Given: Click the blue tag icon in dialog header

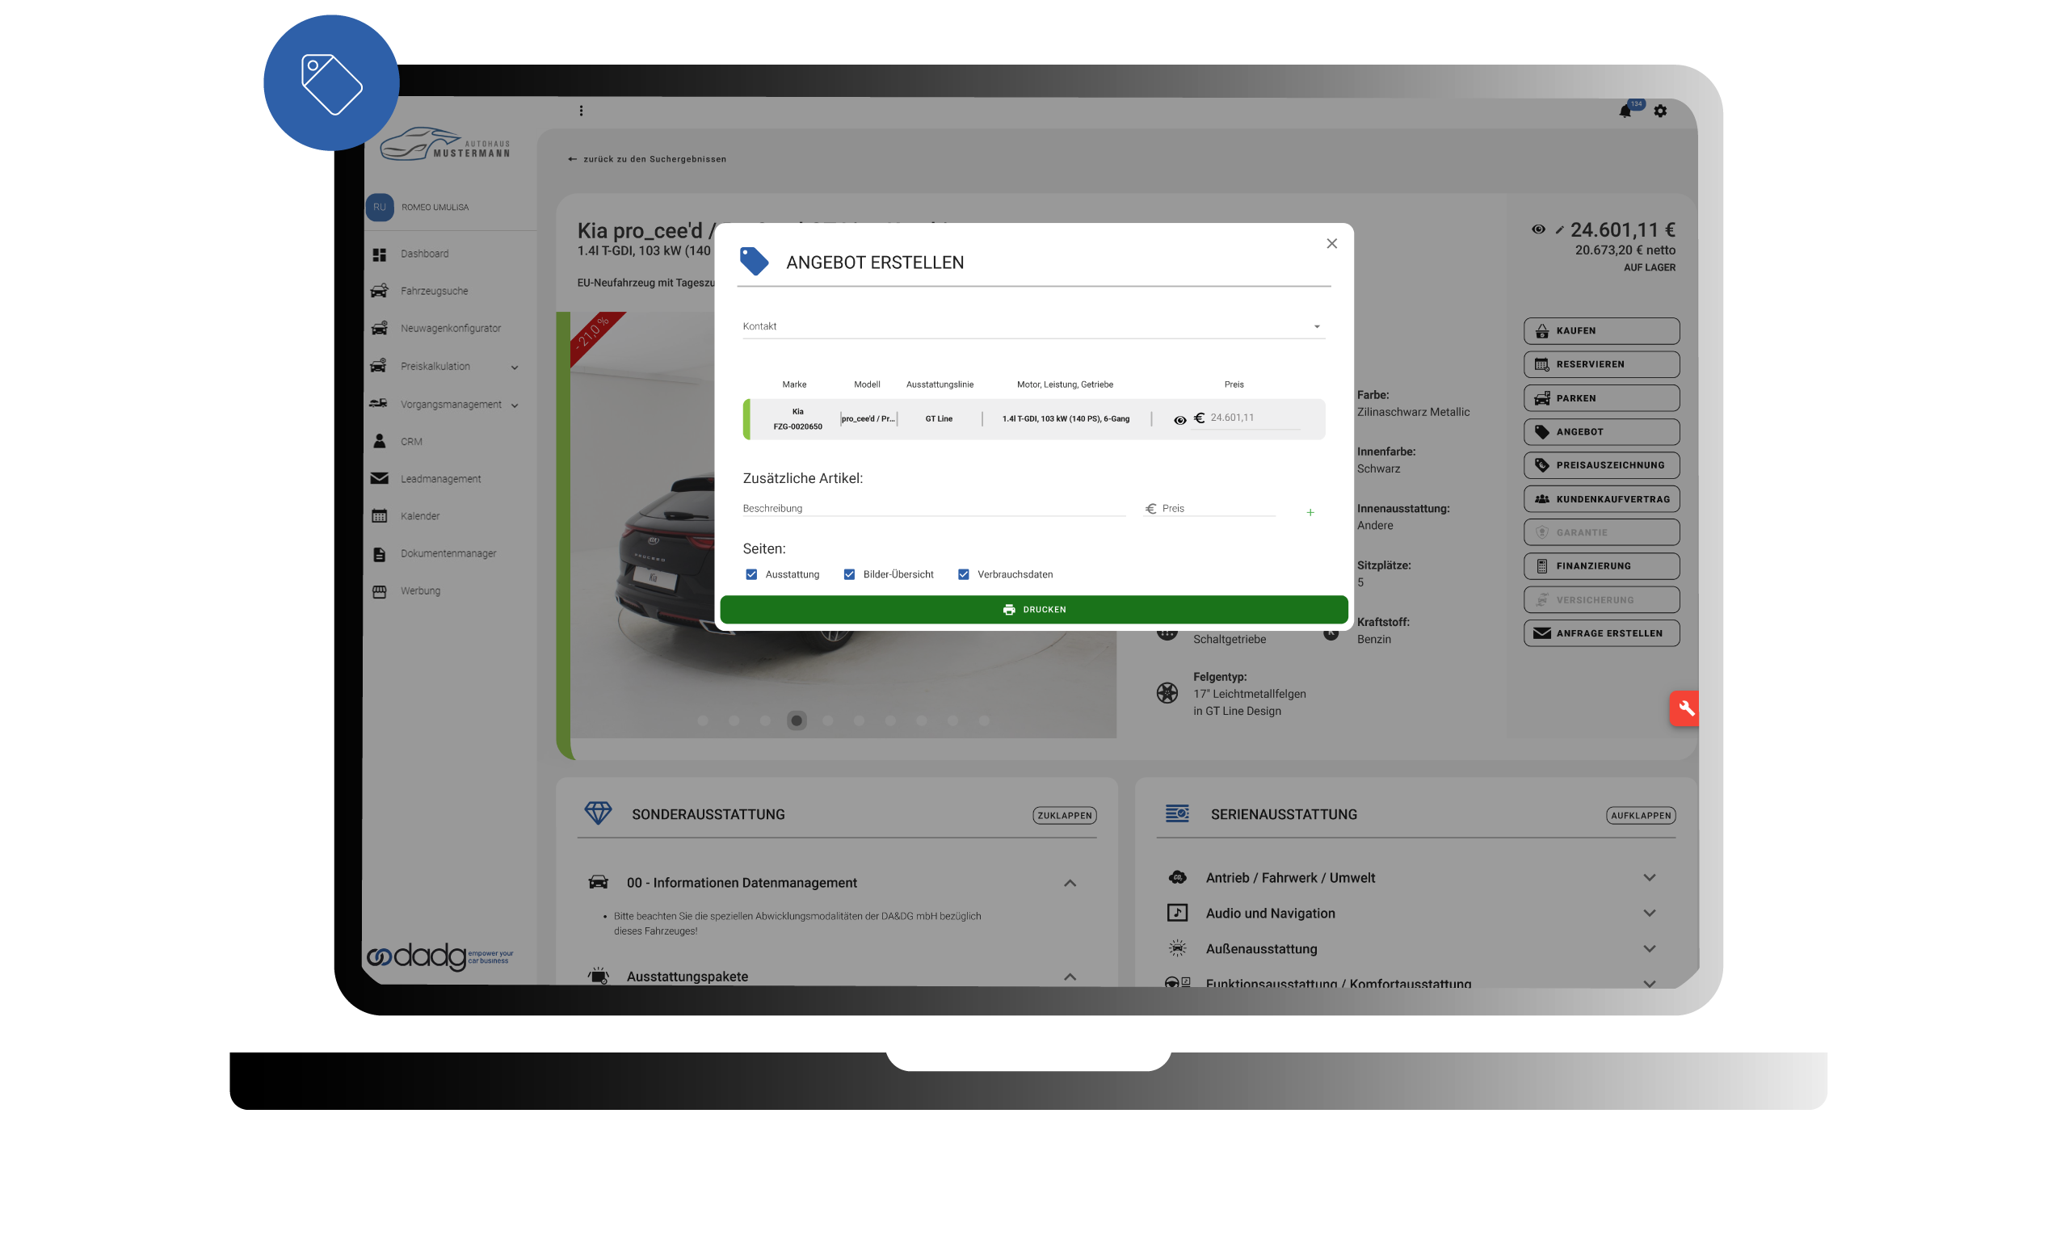Looking at the screenshot, I should 755,262.
